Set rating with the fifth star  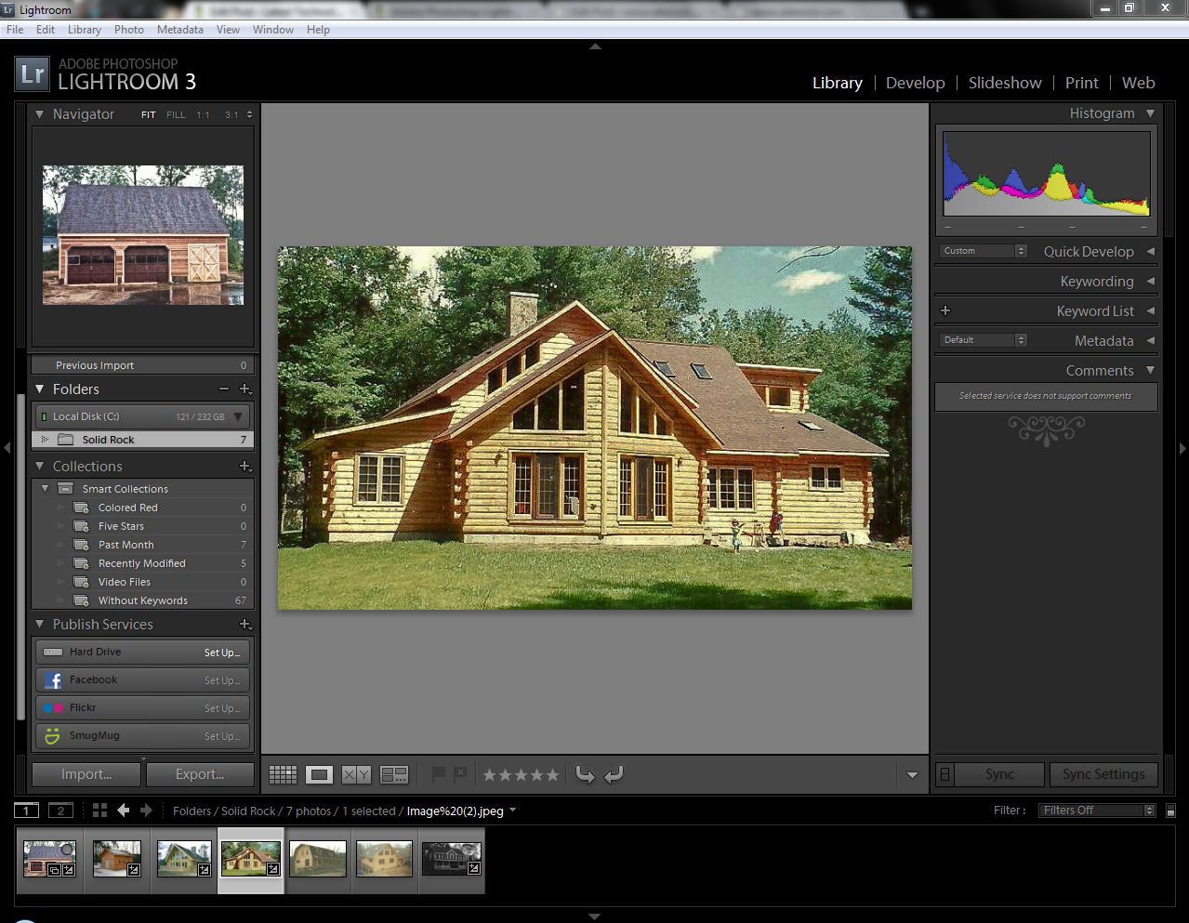pyautogui.click(x=552, y=774)
